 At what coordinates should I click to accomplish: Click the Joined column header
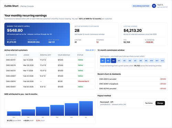coord(26,55)
